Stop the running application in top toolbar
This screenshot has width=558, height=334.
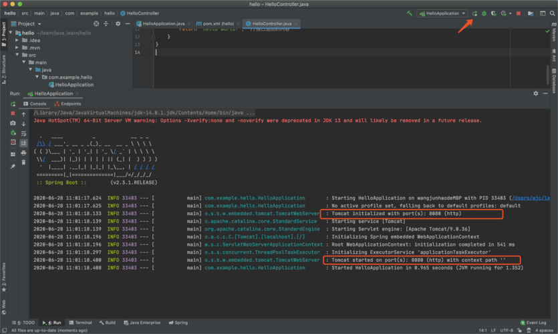click(519, 13)
